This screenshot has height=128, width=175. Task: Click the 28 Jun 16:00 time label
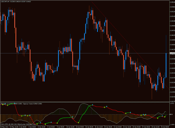click(155, 127)
